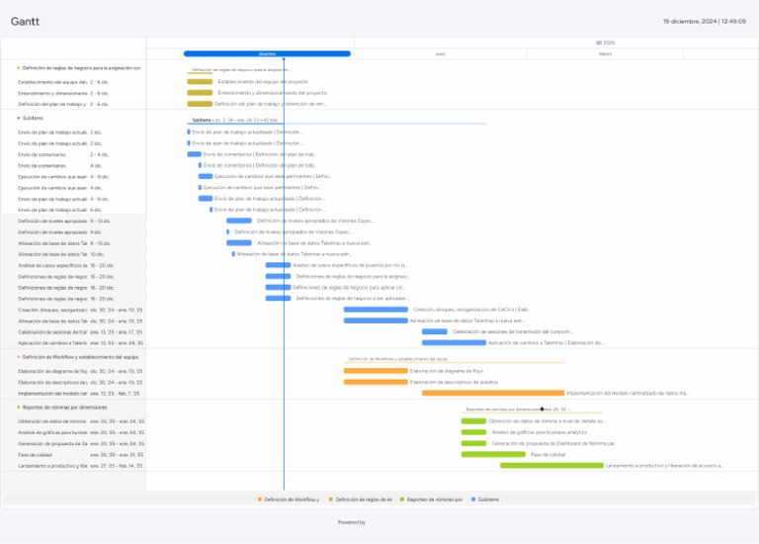Toggle orange 'Definición de Workflow y' legend item
This screenshot has width=759, height=544.
tap(289, 499)
